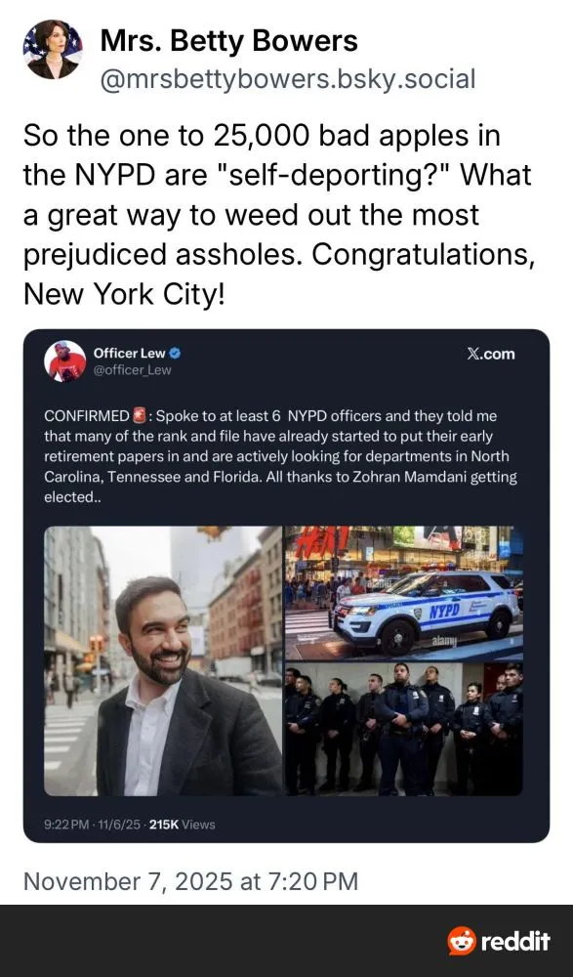Tap the Reddit logo icon
The image size is (573, 977).
(x=462, y=941)
